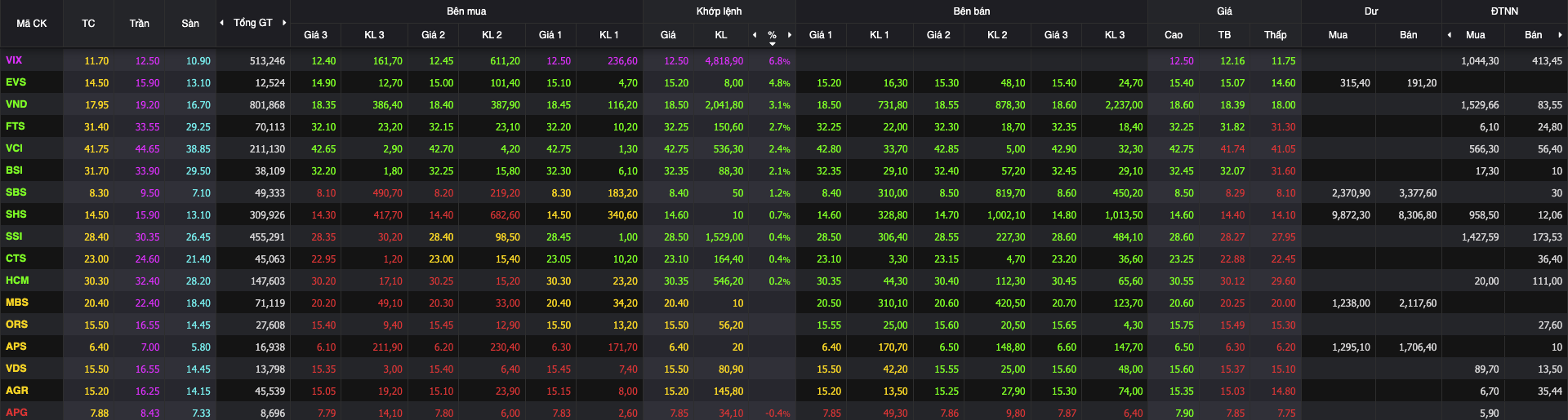Open the FTS stock symbol
This screenshot has width=1568, height=420.
[15, 126]
